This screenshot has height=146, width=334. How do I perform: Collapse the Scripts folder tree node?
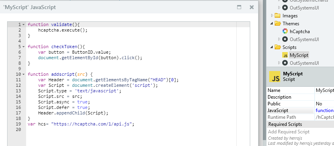[272, 47]
